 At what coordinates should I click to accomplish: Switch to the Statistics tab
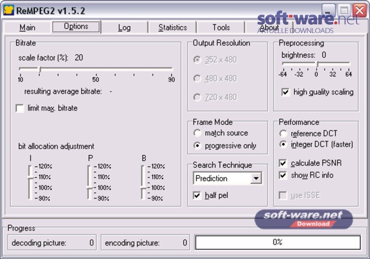173,27
